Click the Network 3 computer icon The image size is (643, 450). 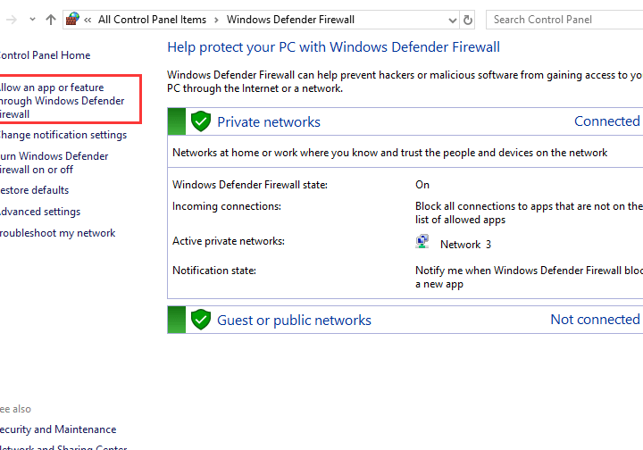[422, 242]
